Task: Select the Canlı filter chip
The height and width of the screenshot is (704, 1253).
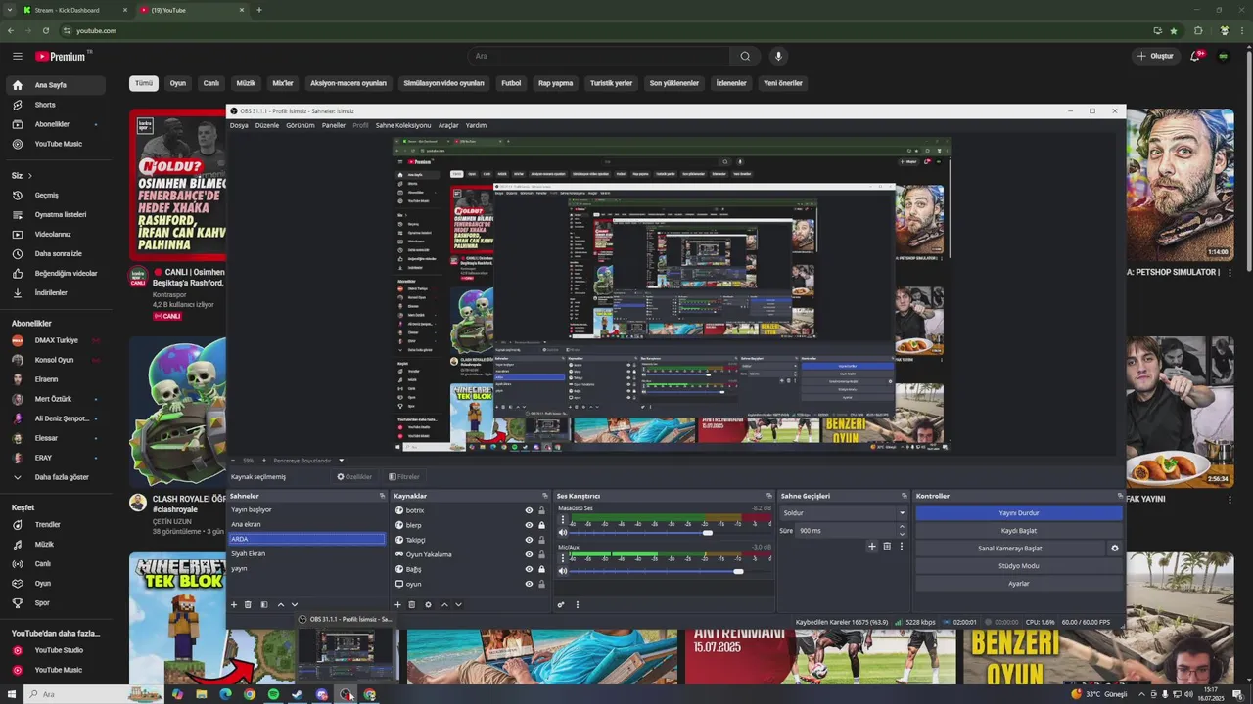Action: (210, 83)
